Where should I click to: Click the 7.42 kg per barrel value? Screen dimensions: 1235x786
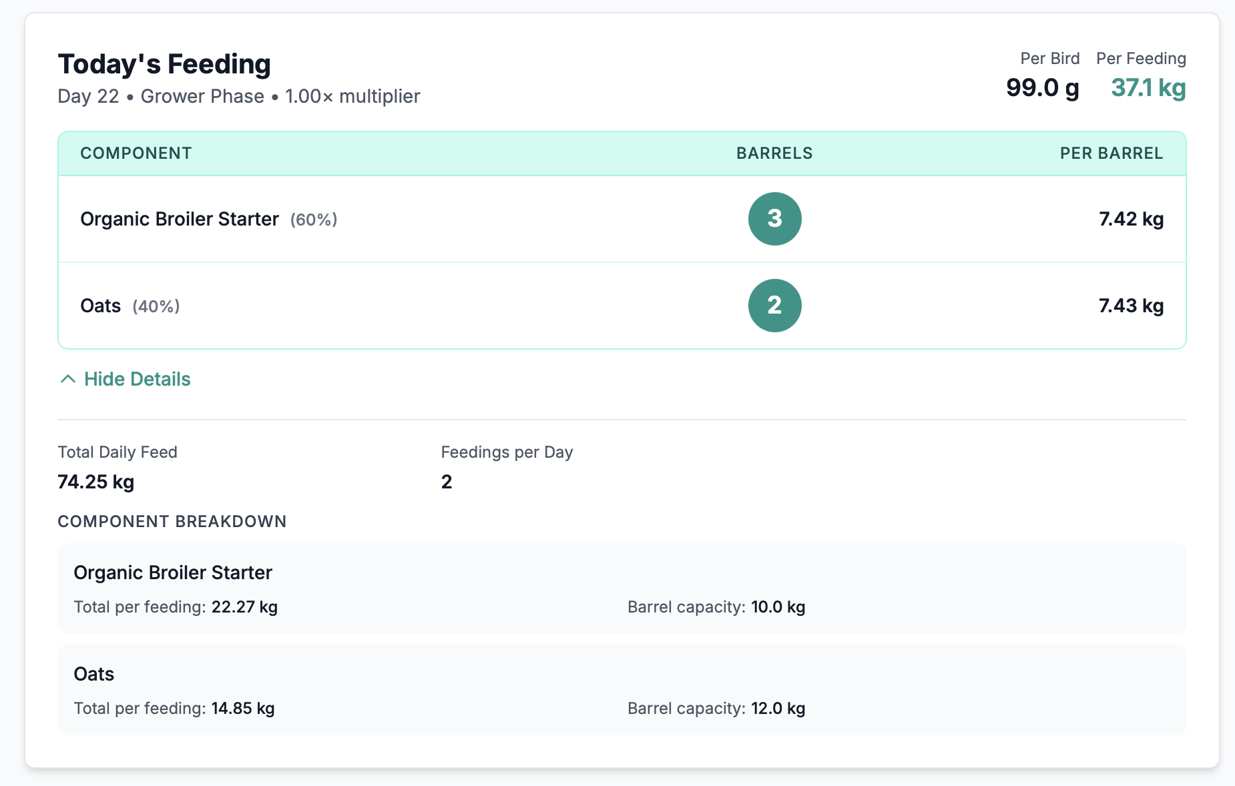click(x=1130, y=219)
